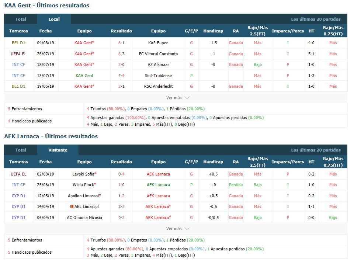Image resolution: width=354 pixels, height=264 pixels.
Task: Click AEK Larnaca in the 25/06/19 row
Action: point(158,185)
